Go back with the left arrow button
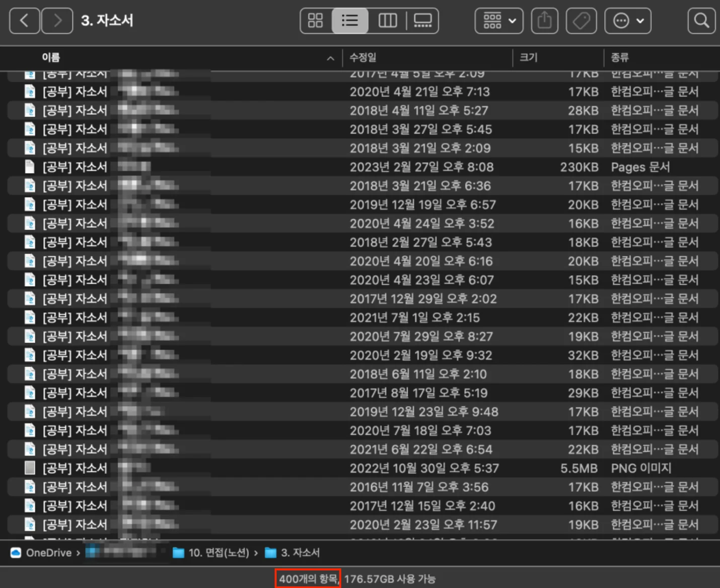Viewport: 720px width, 588px height. click(x=24, y=21)
